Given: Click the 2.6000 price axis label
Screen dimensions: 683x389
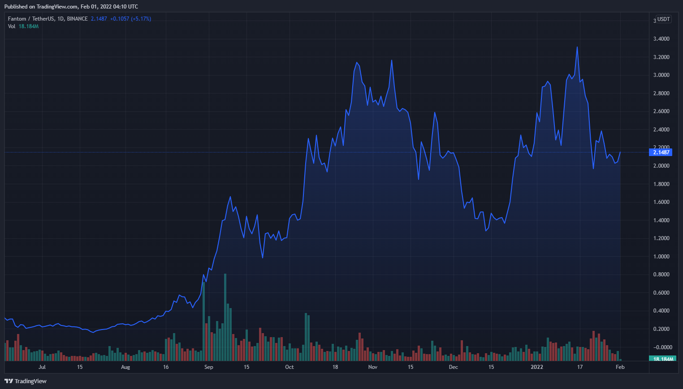Looking at the screenshot, I should (x=661, y=111).
